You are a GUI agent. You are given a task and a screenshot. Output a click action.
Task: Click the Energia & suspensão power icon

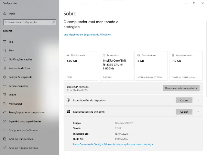(5, 77)
